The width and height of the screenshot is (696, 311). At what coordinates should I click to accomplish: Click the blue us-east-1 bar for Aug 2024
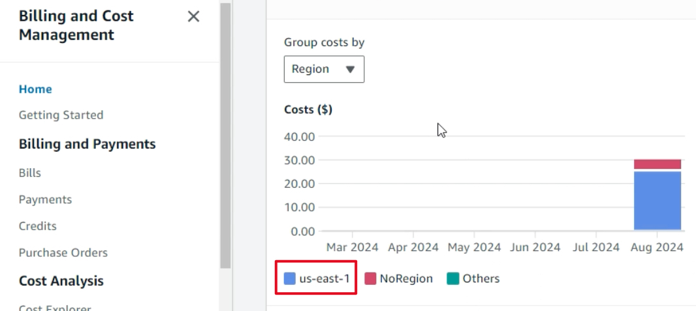[657, 200]
